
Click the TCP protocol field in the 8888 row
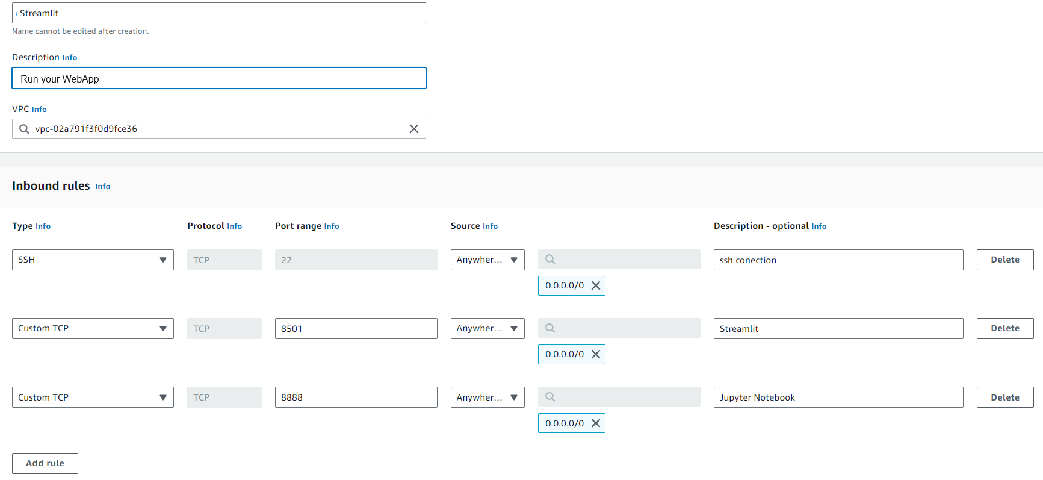click(224, 397)
